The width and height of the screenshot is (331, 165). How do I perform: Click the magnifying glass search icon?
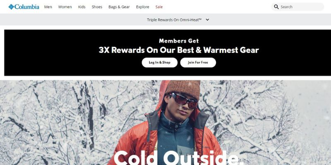pyautogui.click(x=276, y=7)
